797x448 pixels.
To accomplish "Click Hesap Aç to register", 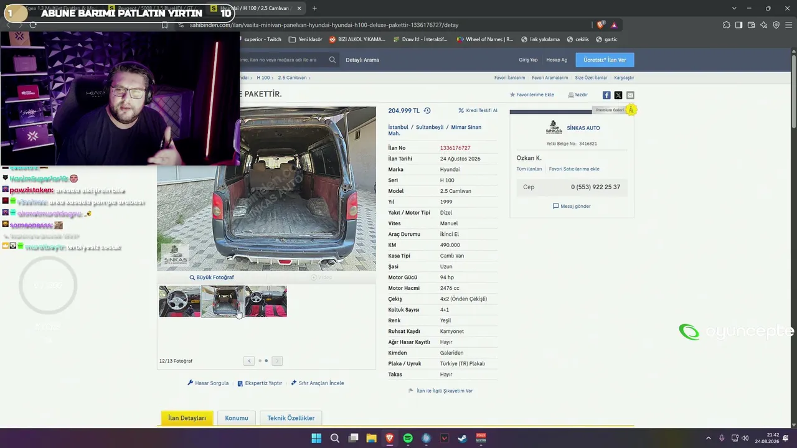I will click(557, 60).
